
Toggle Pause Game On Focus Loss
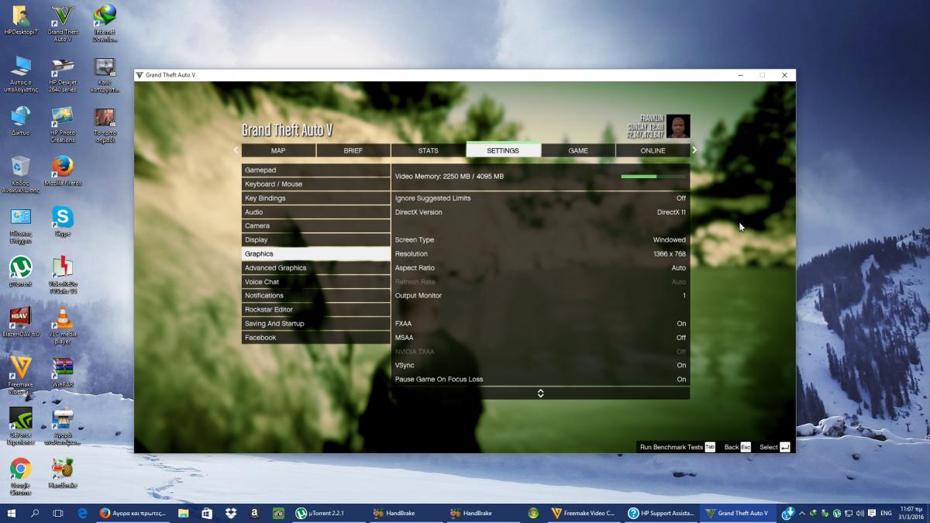click(540, 380)
